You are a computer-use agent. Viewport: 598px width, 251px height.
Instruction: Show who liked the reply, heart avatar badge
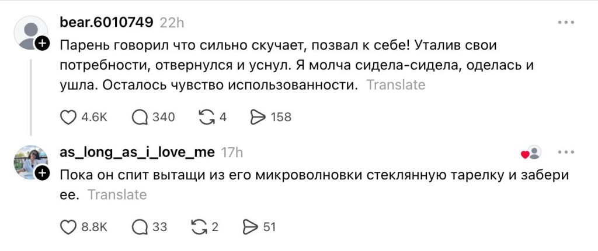point(531,153)
